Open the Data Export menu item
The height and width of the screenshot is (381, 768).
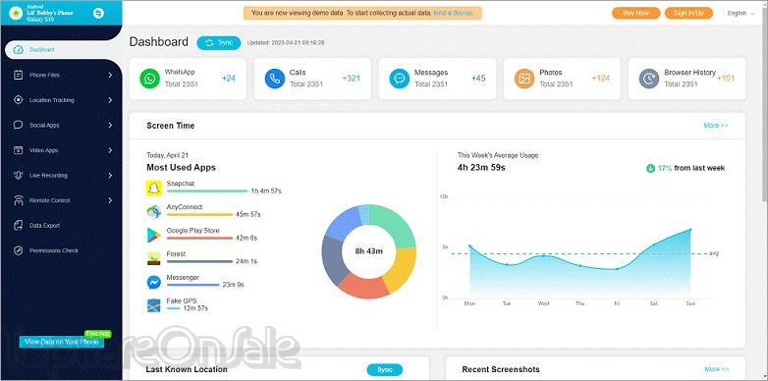(x=61, y=225)
